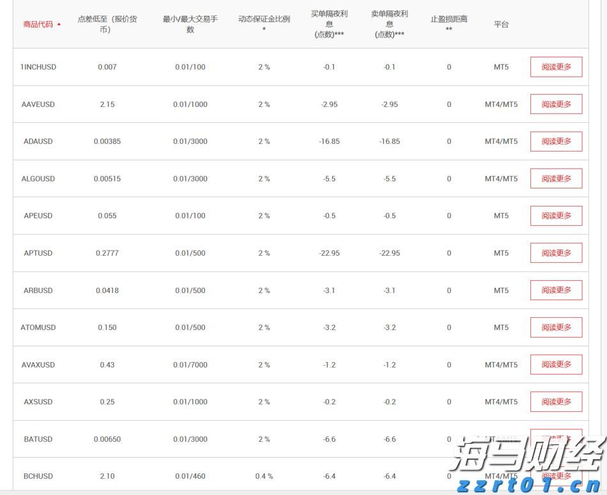Open AXSUSD 阅读更多 details
Image resolution: width=607 pixels, height=495 pixels.
click(556, 402)
